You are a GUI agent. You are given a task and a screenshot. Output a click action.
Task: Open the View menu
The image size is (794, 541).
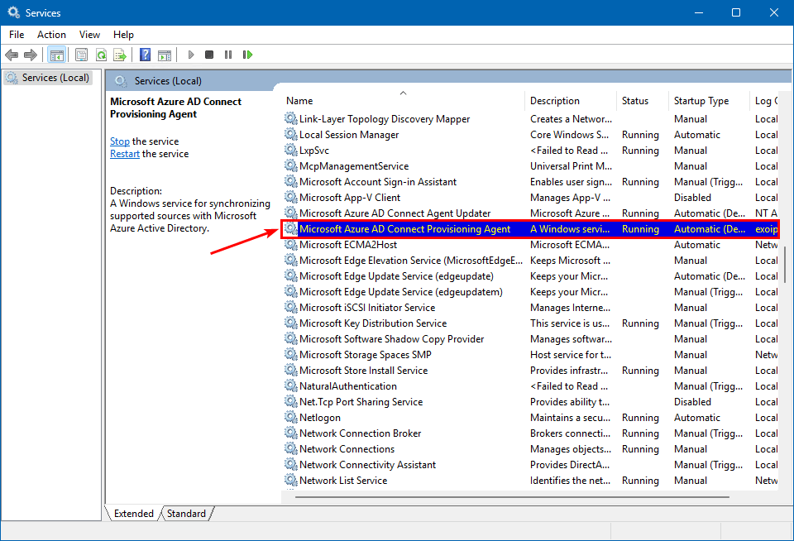[x=89, y=35]
